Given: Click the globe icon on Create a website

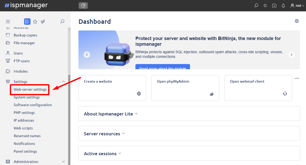Looking at the screenshot, I should click(139, 93).
